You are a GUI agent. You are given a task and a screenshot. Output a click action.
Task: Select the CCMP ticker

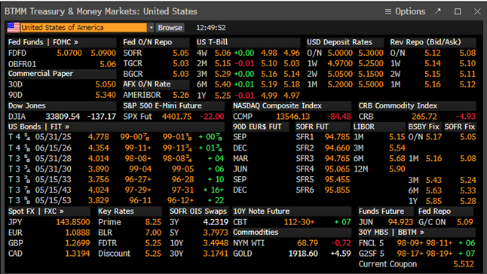pos(243,117)
